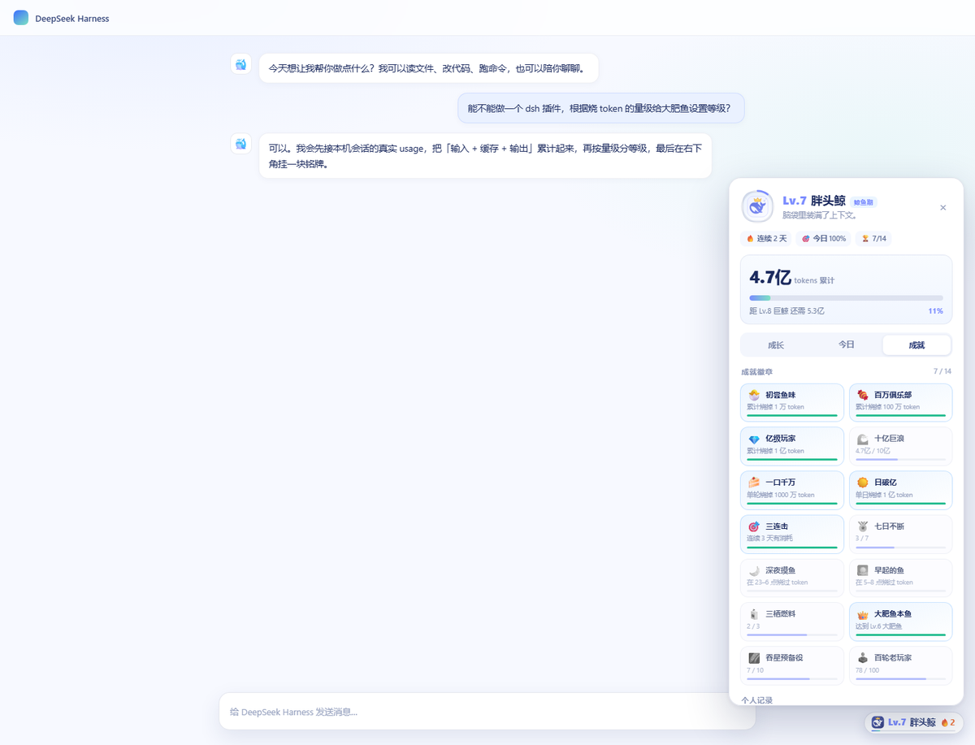Click the 距 Lv.8 巨鲸 还需 5.3亿 text
Image resolution: width=975 pixels, height=745 pixels.
click(x=786, y=311)
